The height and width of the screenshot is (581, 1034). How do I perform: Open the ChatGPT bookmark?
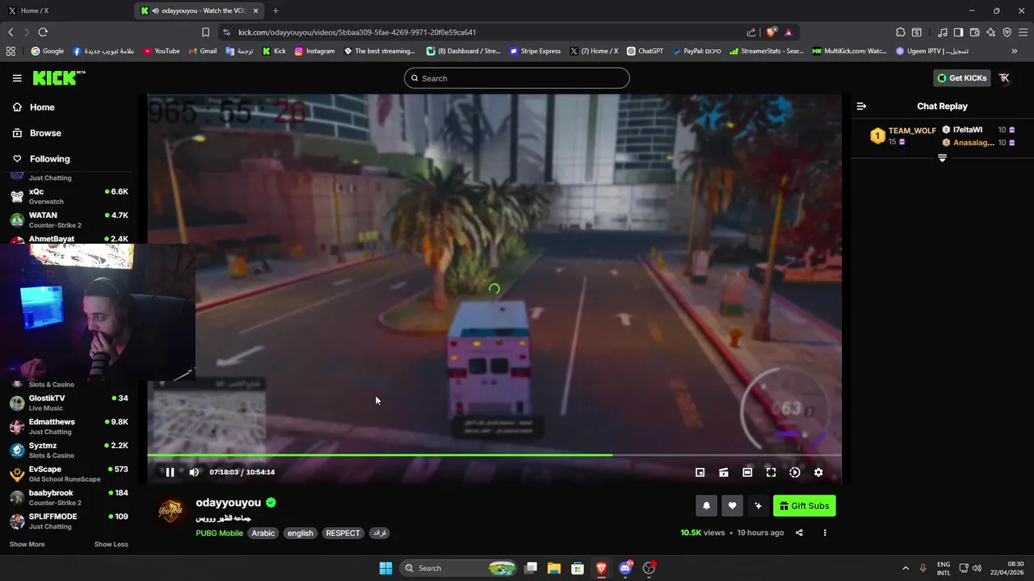[x=645, y=51]
